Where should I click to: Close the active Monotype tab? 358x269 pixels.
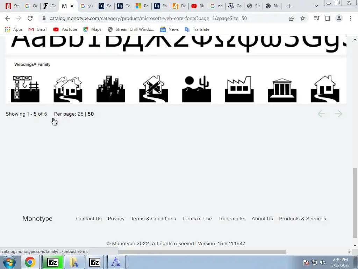[x=72, y=6]
